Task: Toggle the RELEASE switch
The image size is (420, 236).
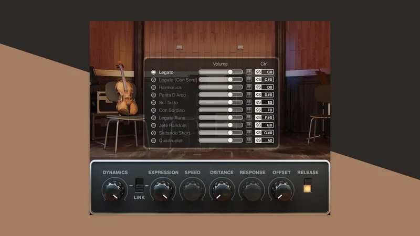Action: click(308, 186)
